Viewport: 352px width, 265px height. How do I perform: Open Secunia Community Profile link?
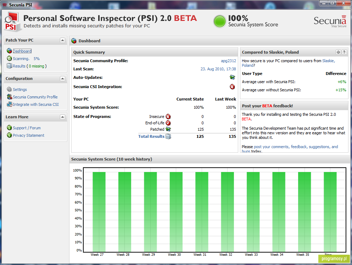(35, 97)
